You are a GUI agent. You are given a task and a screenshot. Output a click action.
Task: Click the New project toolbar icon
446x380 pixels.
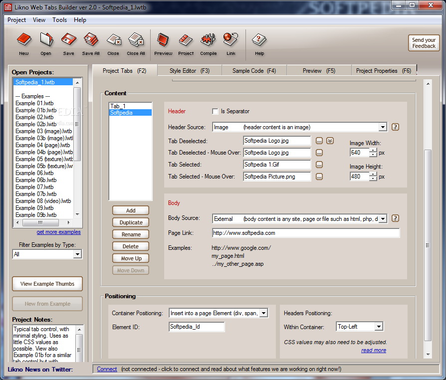pos(23,43)
